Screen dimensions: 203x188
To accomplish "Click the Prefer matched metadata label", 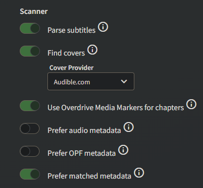I will coord(89,176).
